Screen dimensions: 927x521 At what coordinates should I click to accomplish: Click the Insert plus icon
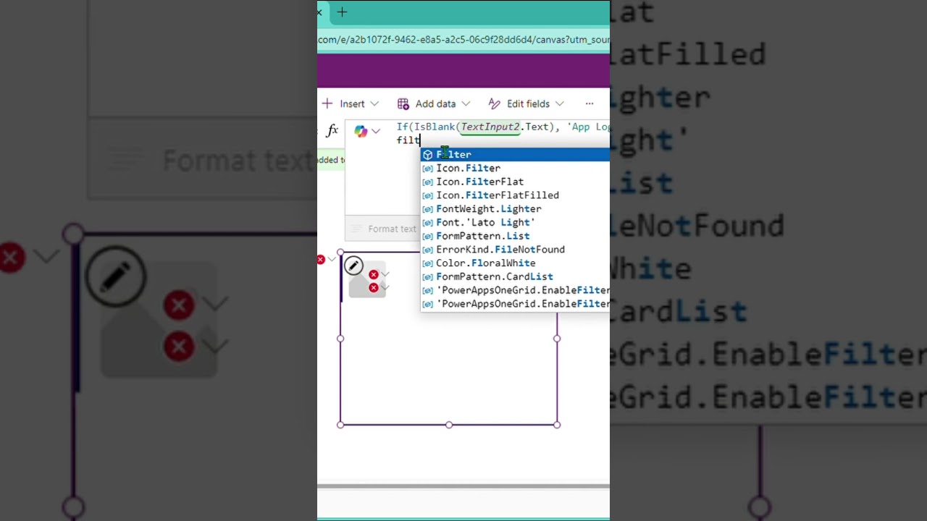tap(327, 103)
